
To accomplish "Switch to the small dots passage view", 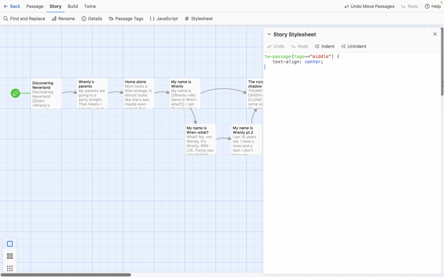I will pos(10,268).
